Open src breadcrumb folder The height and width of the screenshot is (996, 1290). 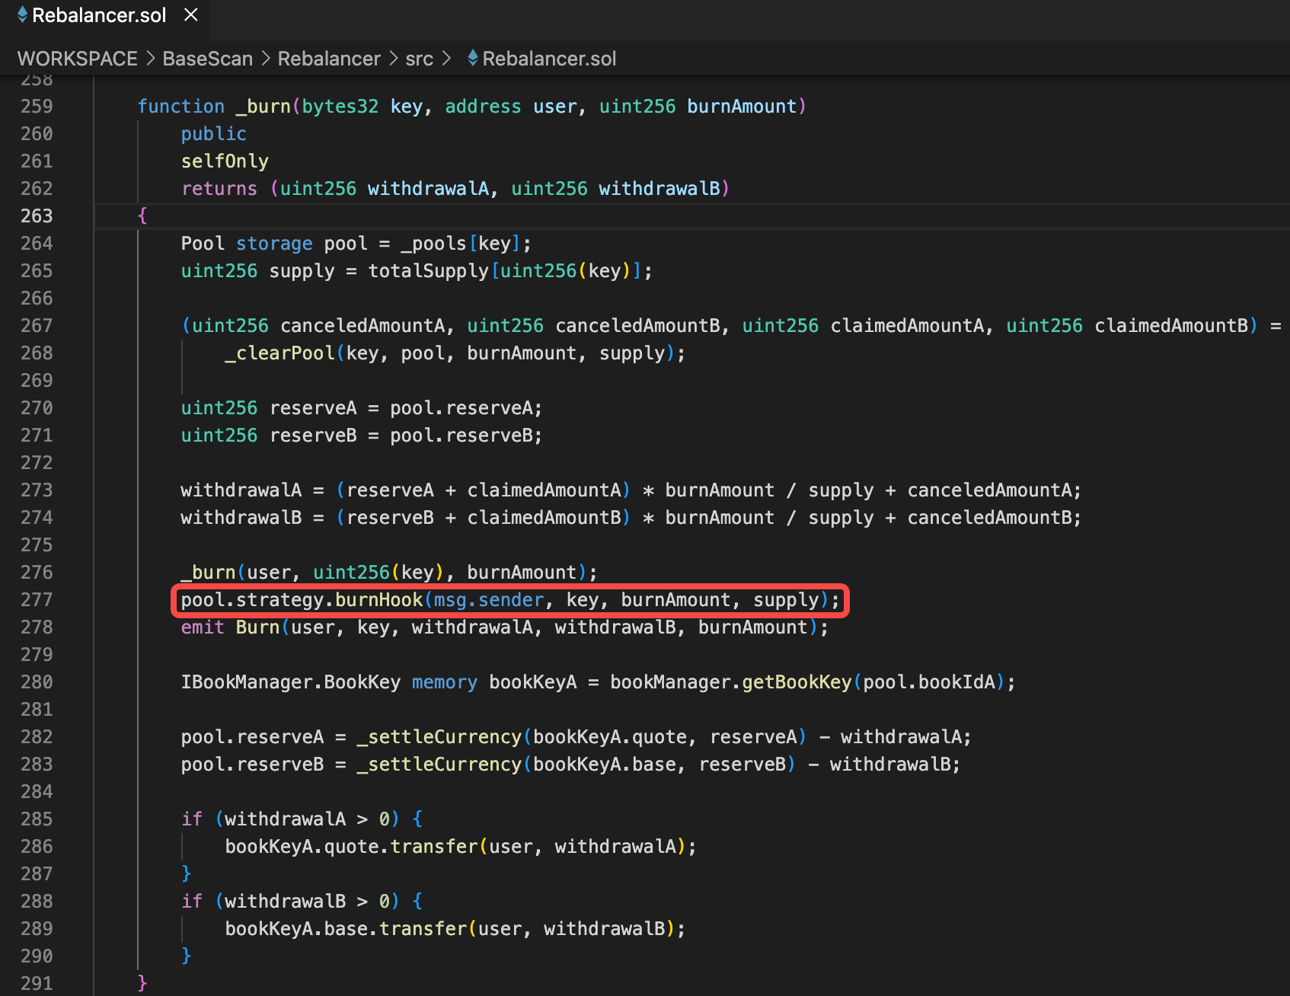click(419, 59)
